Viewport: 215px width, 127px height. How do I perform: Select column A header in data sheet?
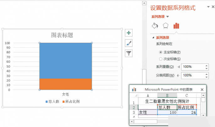pos(148,96)
